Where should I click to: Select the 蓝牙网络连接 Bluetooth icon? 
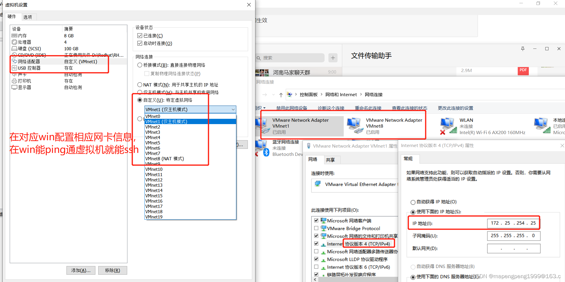tap(262, 148)
